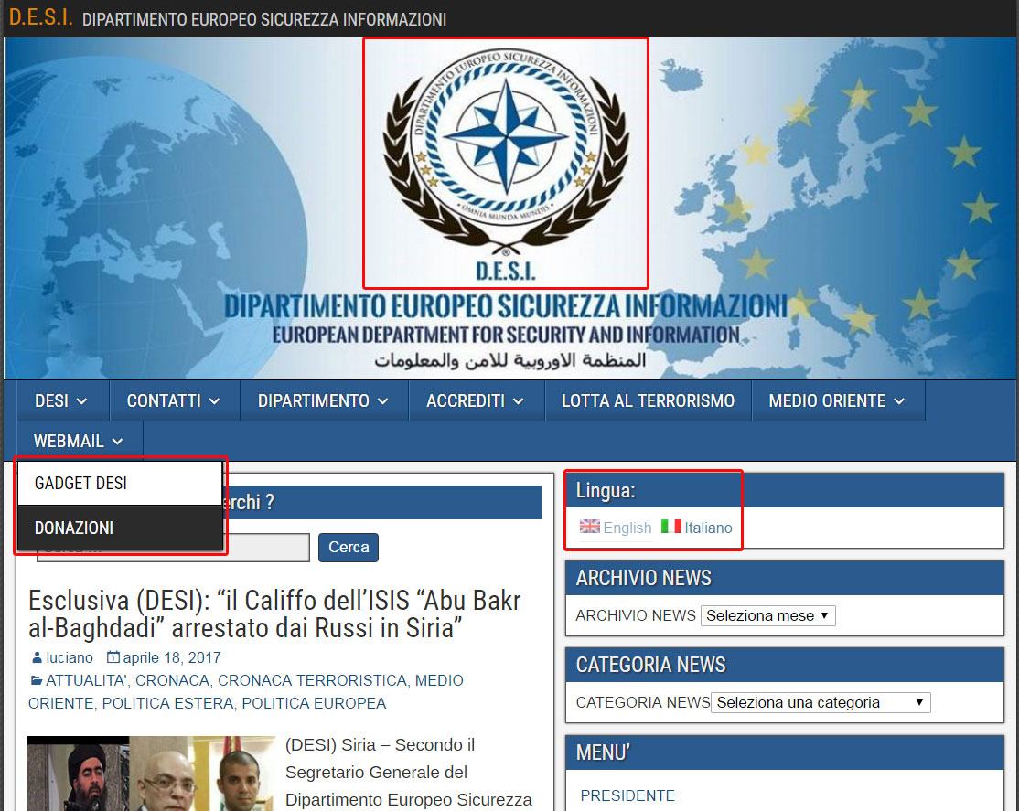Open the Seleziona mese archive dropdown

pos(768,615)
